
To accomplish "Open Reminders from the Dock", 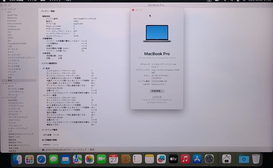I will [137, 159].
